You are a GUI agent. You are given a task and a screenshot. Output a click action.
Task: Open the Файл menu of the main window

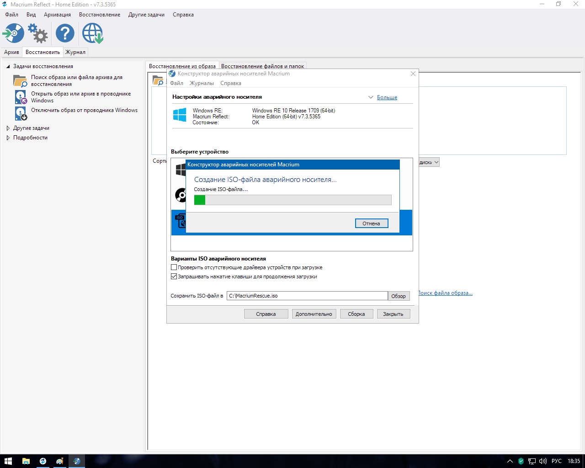click(12, 15)
